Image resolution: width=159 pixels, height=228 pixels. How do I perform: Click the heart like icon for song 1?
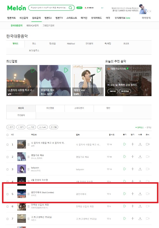(108, 145)
